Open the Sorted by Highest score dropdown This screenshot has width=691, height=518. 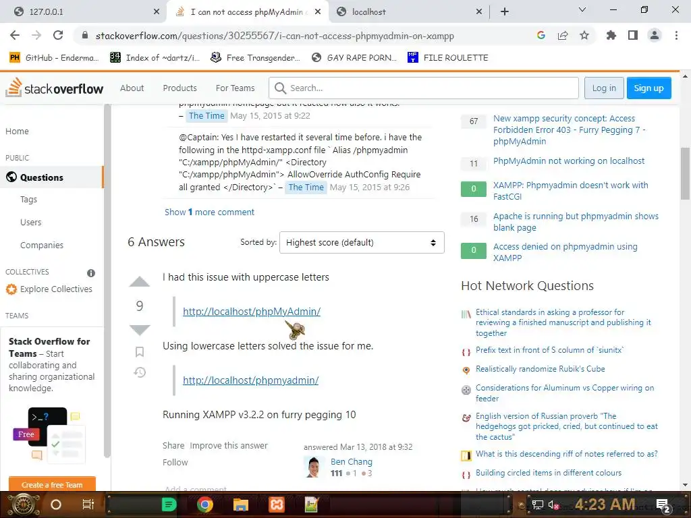point(362,242)
